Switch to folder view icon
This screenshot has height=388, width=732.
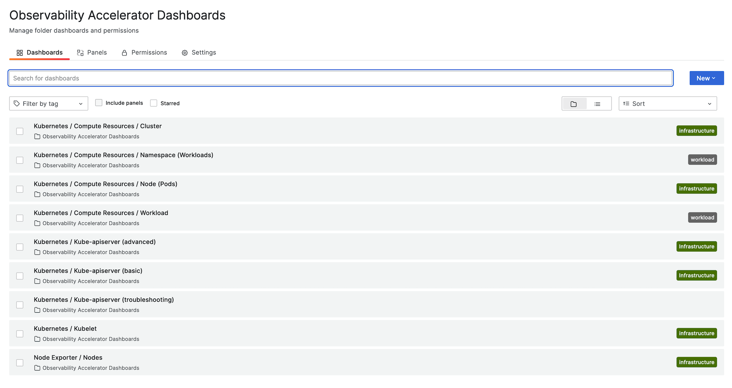click(x=574, y=104)
